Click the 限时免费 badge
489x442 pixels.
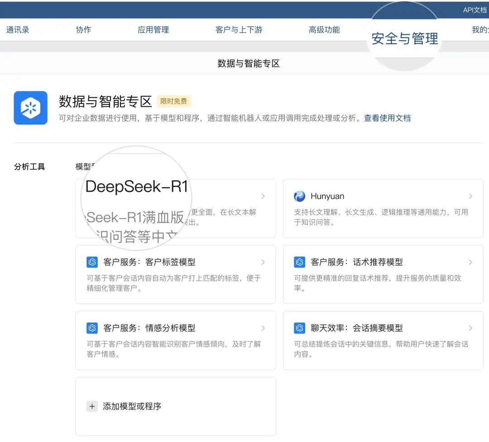(174, 101)
